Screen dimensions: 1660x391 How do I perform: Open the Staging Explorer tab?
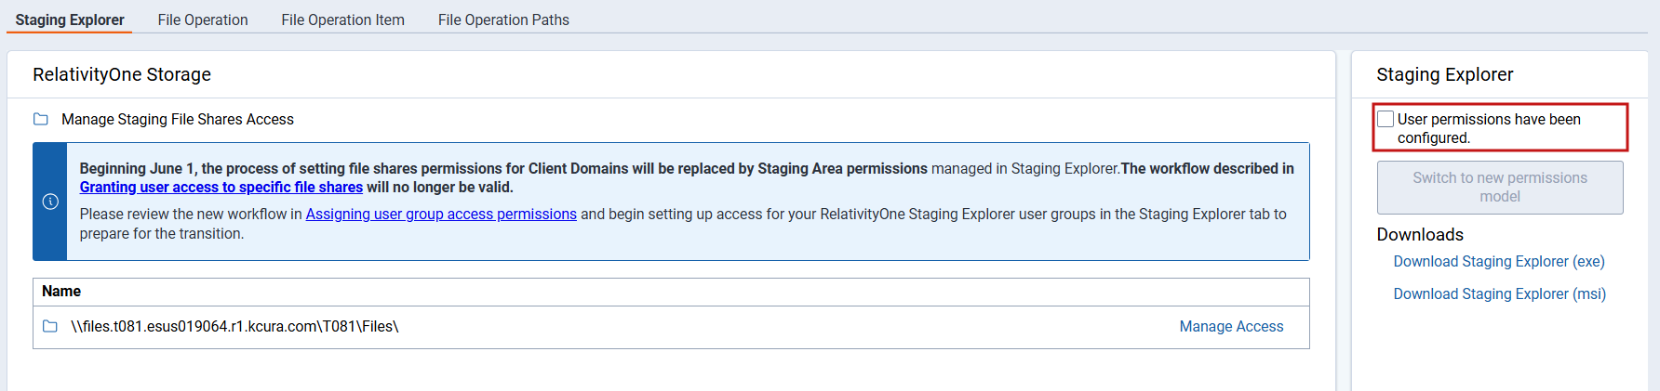click(70, 20)
